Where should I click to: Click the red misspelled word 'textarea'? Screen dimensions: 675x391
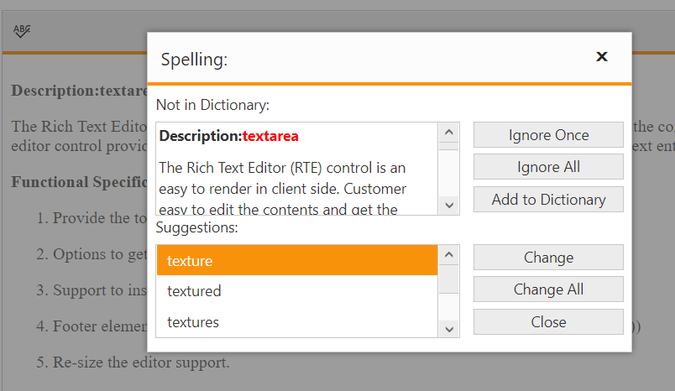pos(270,136)
